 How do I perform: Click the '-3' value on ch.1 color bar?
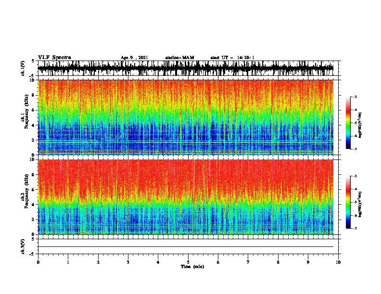(355, 97)
